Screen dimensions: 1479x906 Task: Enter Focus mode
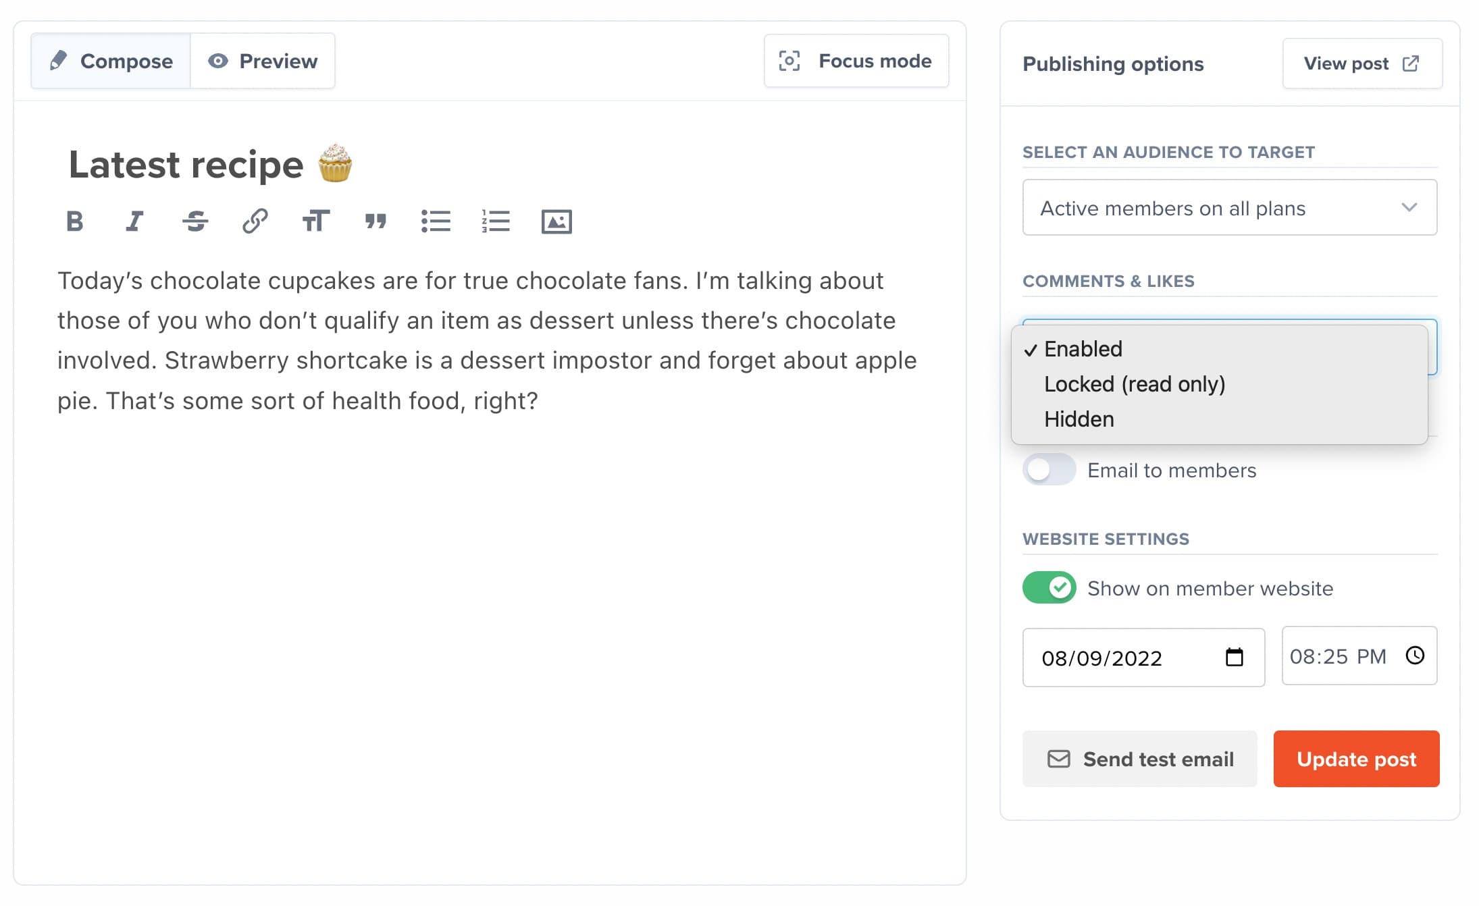[x=856, y=61]
